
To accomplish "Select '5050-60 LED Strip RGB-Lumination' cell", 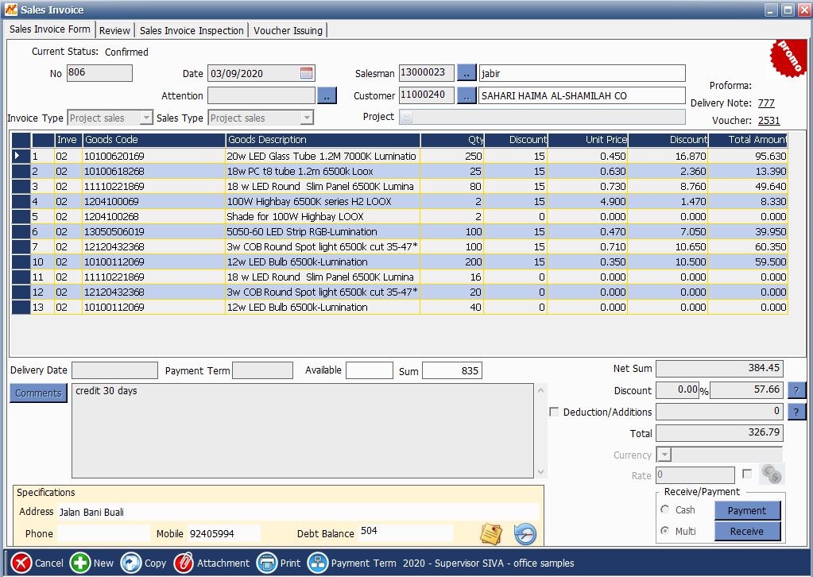I will (323, 231).
